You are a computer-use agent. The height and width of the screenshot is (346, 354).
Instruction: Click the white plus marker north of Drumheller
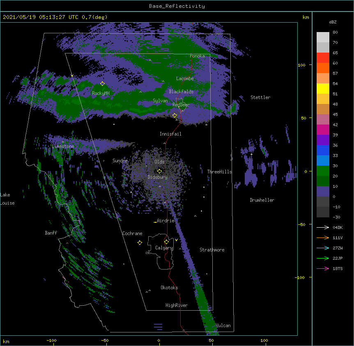[251, 154]
